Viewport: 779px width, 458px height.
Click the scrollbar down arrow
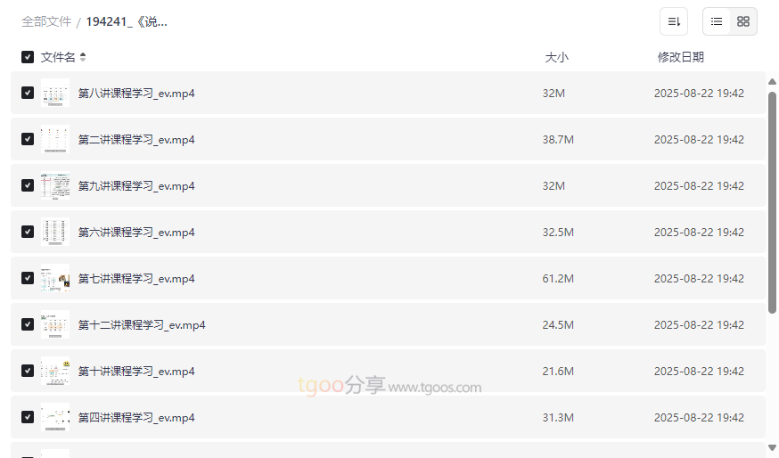(x=772, y=447)
